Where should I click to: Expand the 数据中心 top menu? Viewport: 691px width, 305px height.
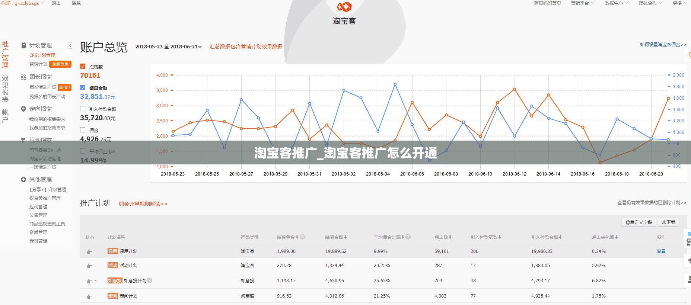(x=616, y=3)
